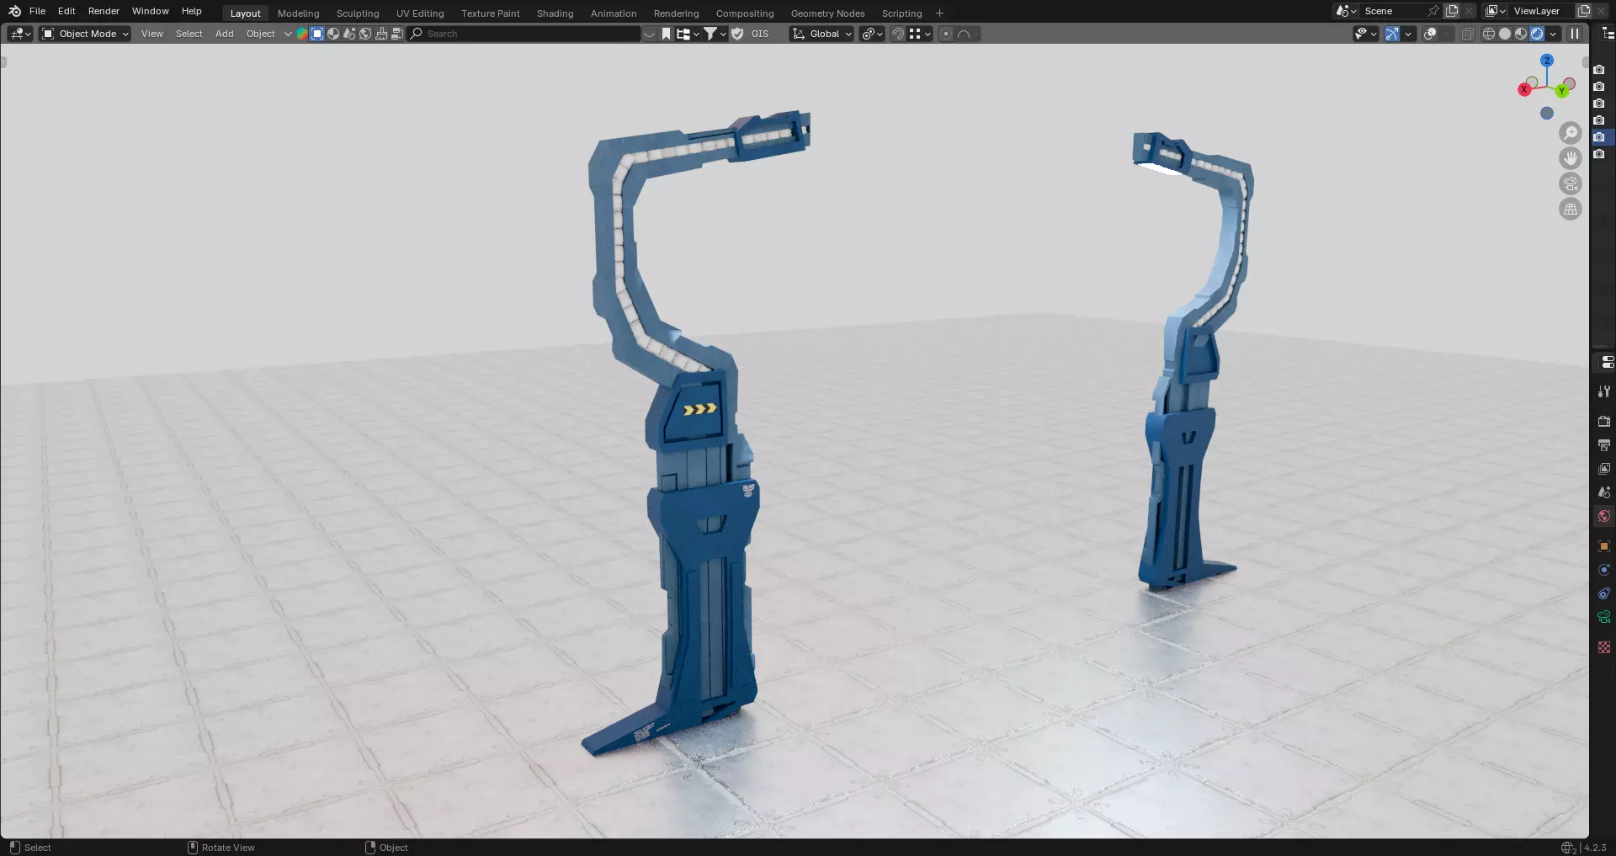Add a new workspace with plus button
Screen dimensions: 1616x856
click(939, 13)
